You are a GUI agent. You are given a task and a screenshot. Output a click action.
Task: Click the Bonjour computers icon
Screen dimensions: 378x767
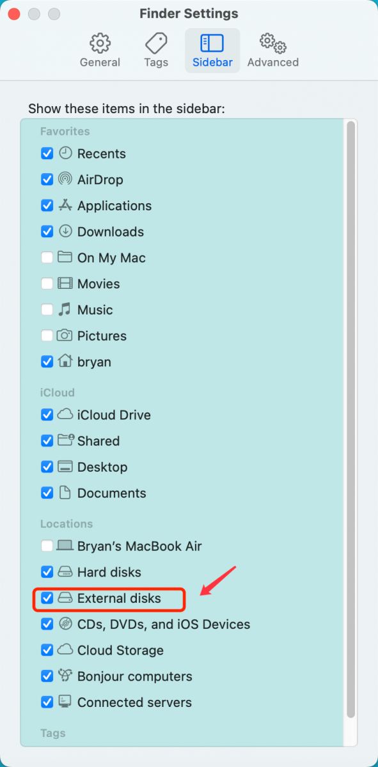click(x=65, y=676)
